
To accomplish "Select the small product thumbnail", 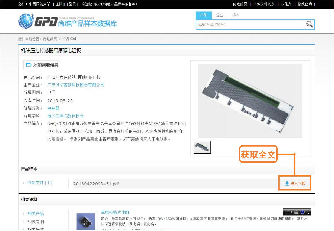I will [x=203, y=147].
